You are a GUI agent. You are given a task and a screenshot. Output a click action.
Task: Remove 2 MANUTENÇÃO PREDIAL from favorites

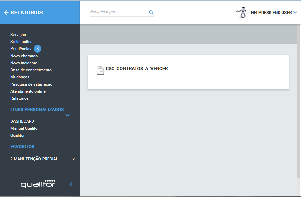point(74,159)
